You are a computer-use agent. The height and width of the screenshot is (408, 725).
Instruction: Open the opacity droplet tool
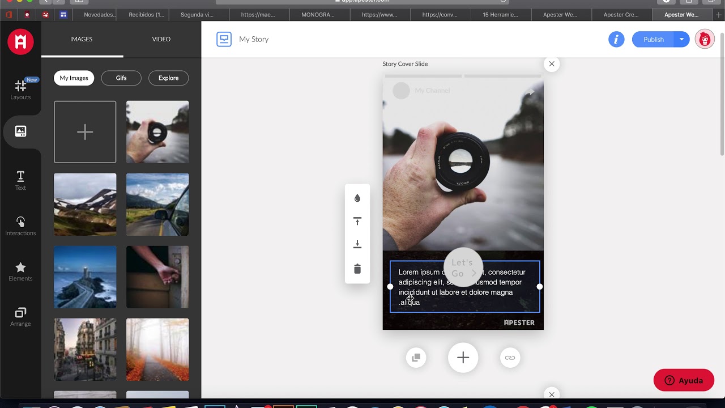(357, 198)
